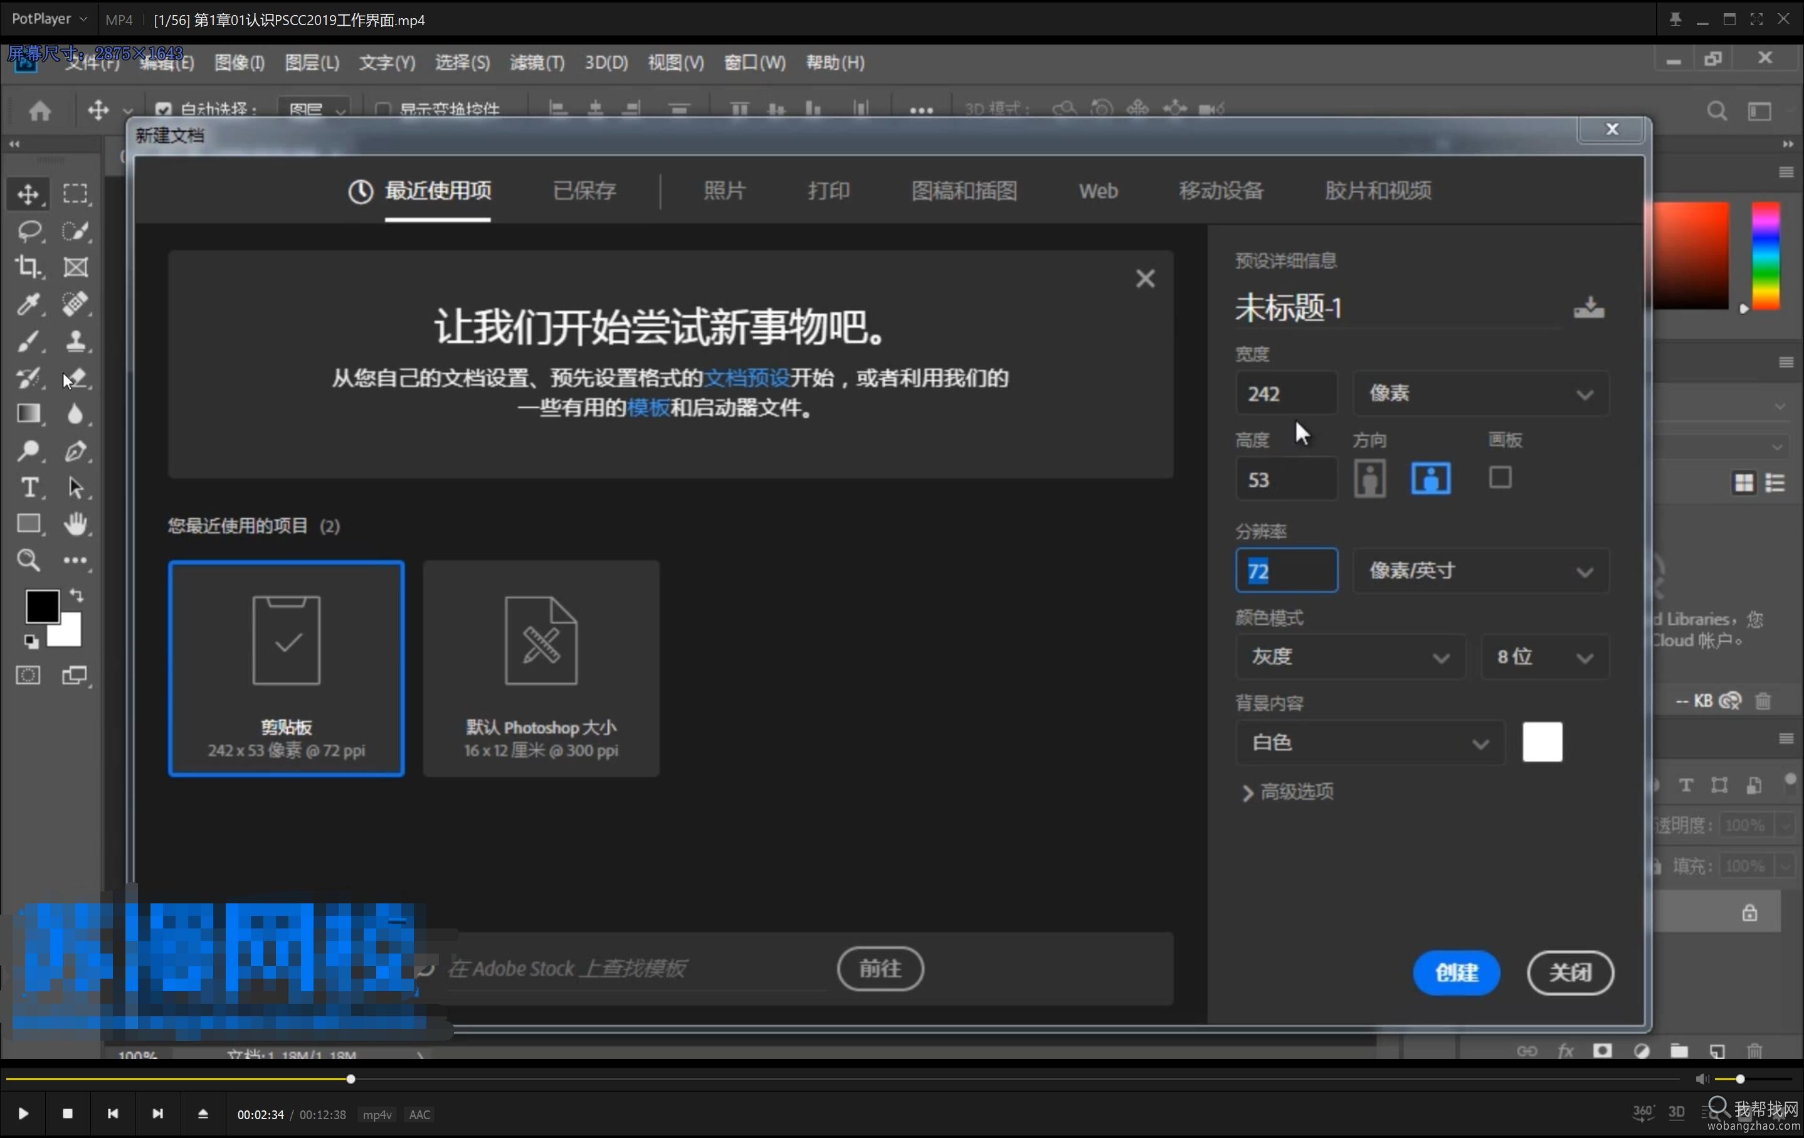Swap foreground and background colors
The height and width of the screenshot is (1138, 1804).
pos(76,595)
